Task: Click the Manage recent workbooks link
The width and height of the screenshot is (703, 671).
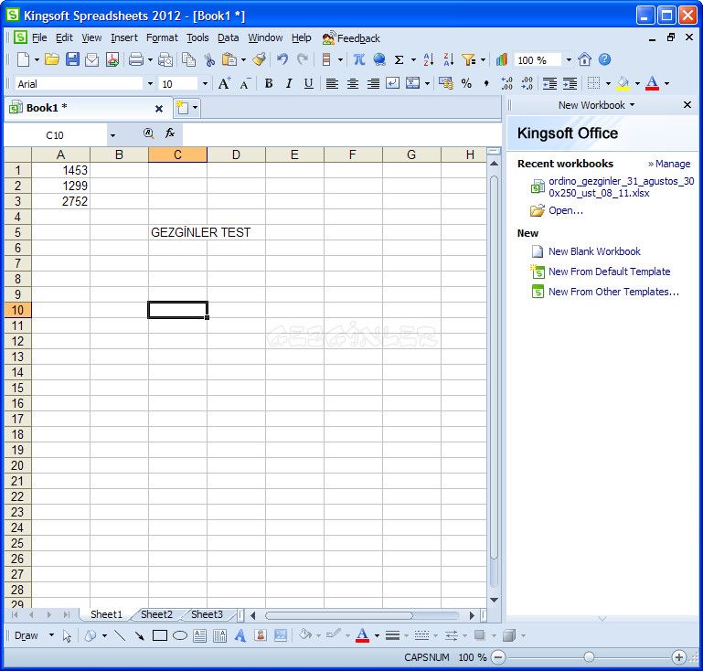Action: [x=669, y=164]
